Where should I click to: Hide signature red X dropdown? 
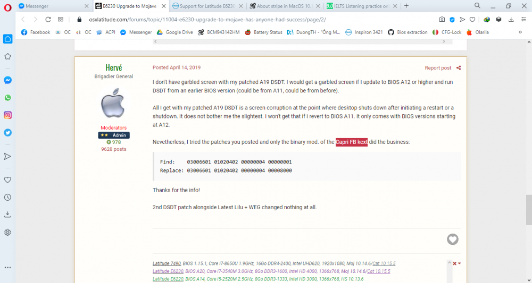coord(456,263)
